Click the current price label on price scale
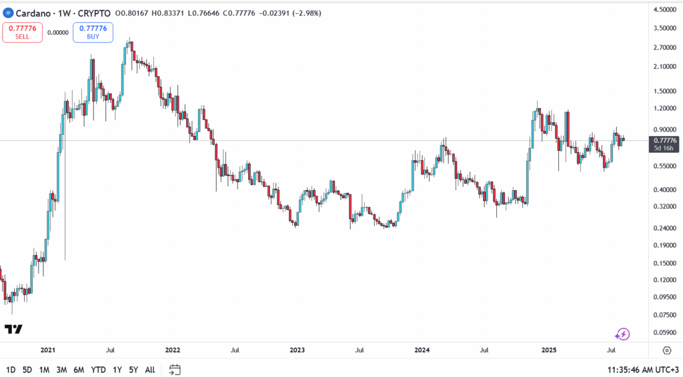683x377 pixels. (666, 140)
